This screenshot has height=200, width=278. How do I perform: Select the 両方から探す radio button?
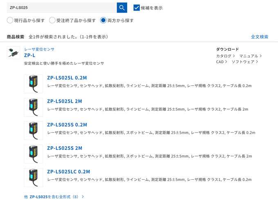[x=103, y=20]
